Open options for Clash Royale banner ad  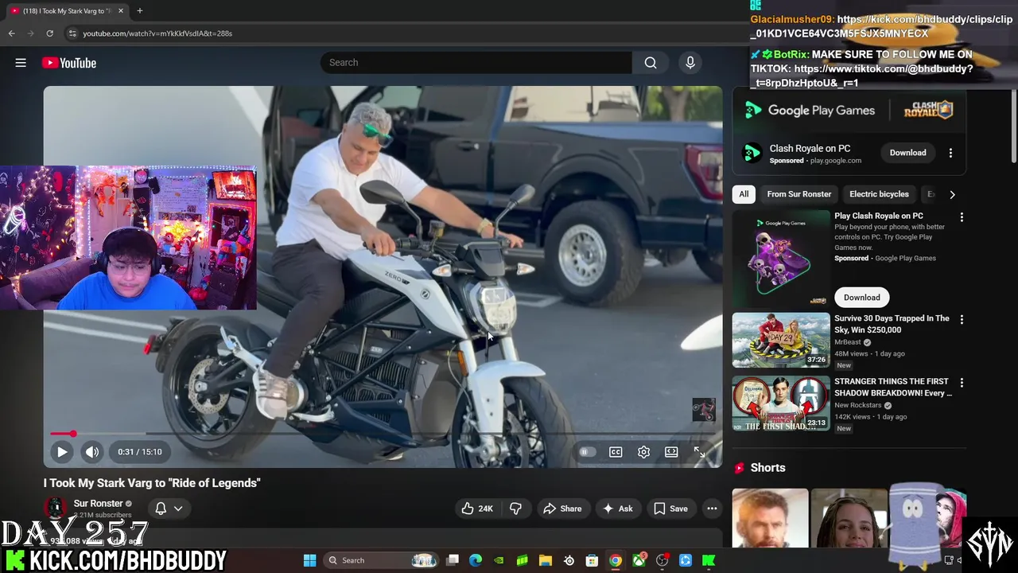coord(950,153)
